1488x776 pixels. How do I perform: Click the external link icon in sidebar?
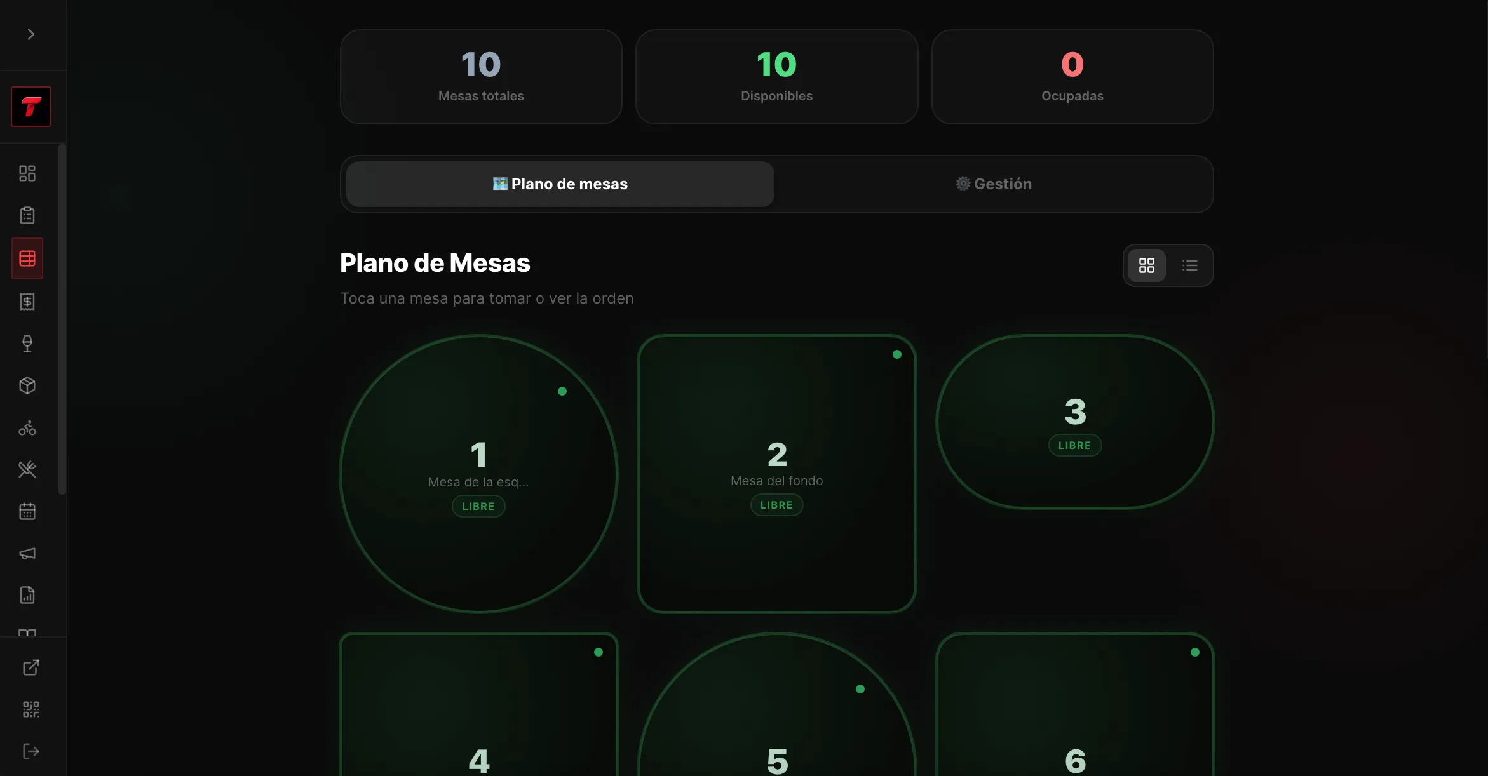click(x=31, y=667)
